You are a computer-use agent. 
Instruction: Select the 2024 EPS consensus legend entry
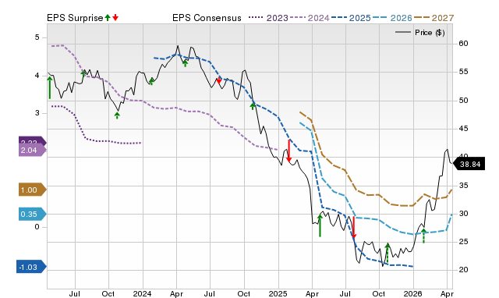click(310, 18)
